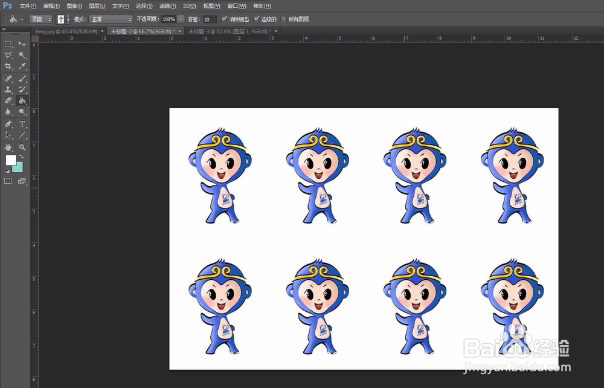
Task: Uncheck the contiguous checkbox
Action: pos(257,19)
